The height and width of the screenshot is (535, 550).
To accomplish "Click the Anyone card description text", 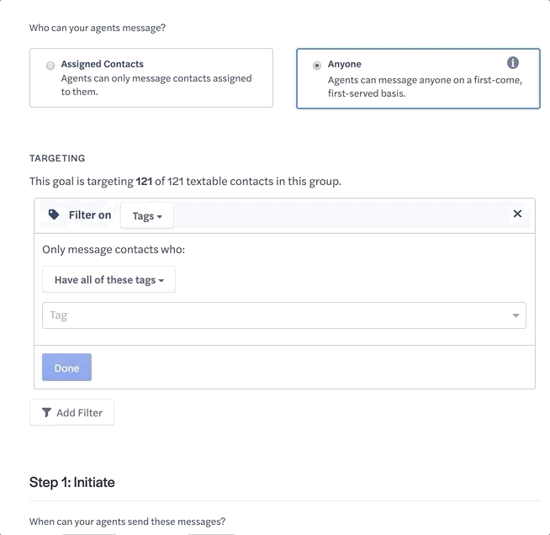I will point(425,87).
